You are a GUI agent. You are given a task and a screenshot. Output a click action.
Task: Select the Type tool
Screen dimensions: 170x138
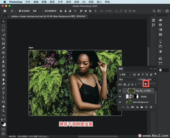pos(3,93)
